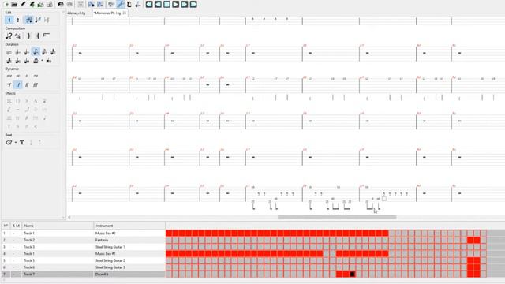
Task: Click the Instrument column header
Action: point(129,226)
